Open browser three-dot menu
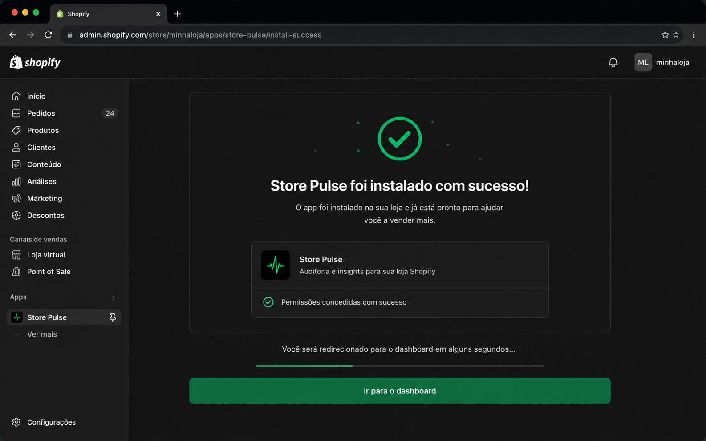This screenshot has height=441, width=706. tap(694, 35)
